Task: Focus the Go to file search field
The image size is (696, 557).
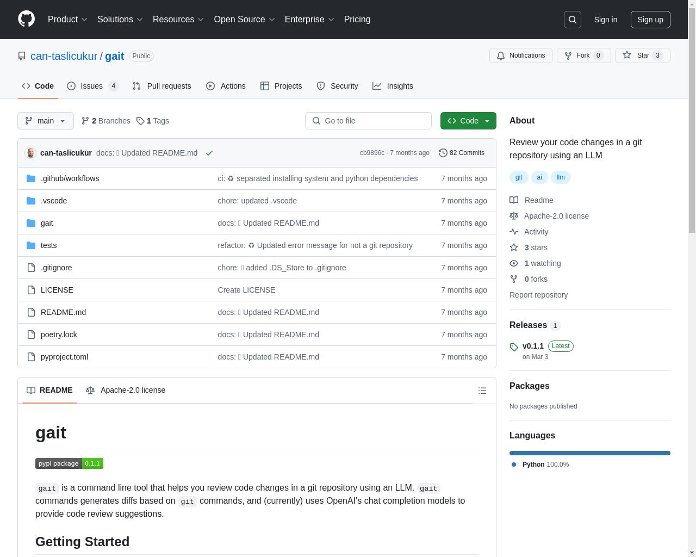Action: (x=368, y=121)
